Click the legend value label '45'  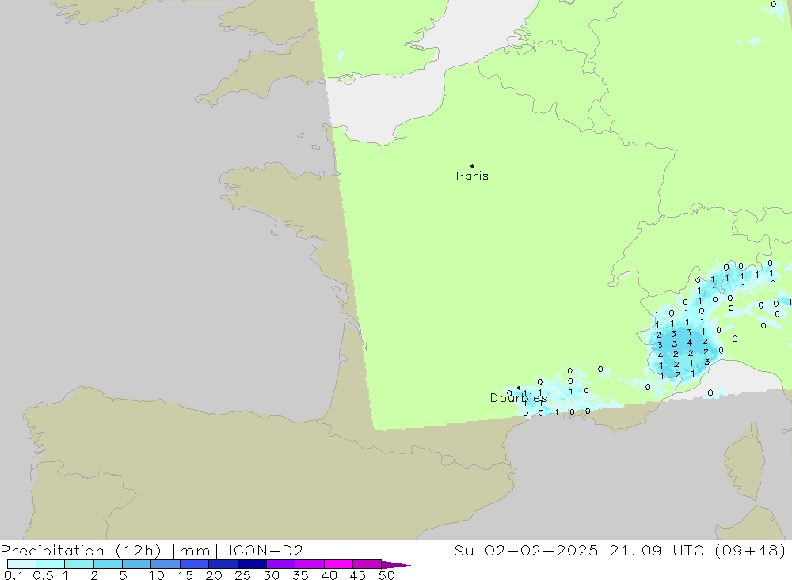point(358,575)
